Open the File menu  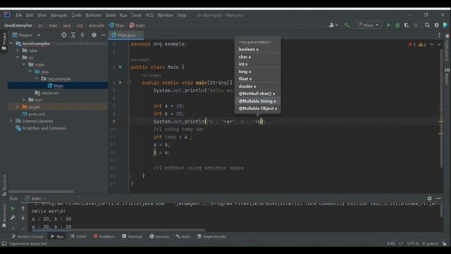click(x=19, y=15)
